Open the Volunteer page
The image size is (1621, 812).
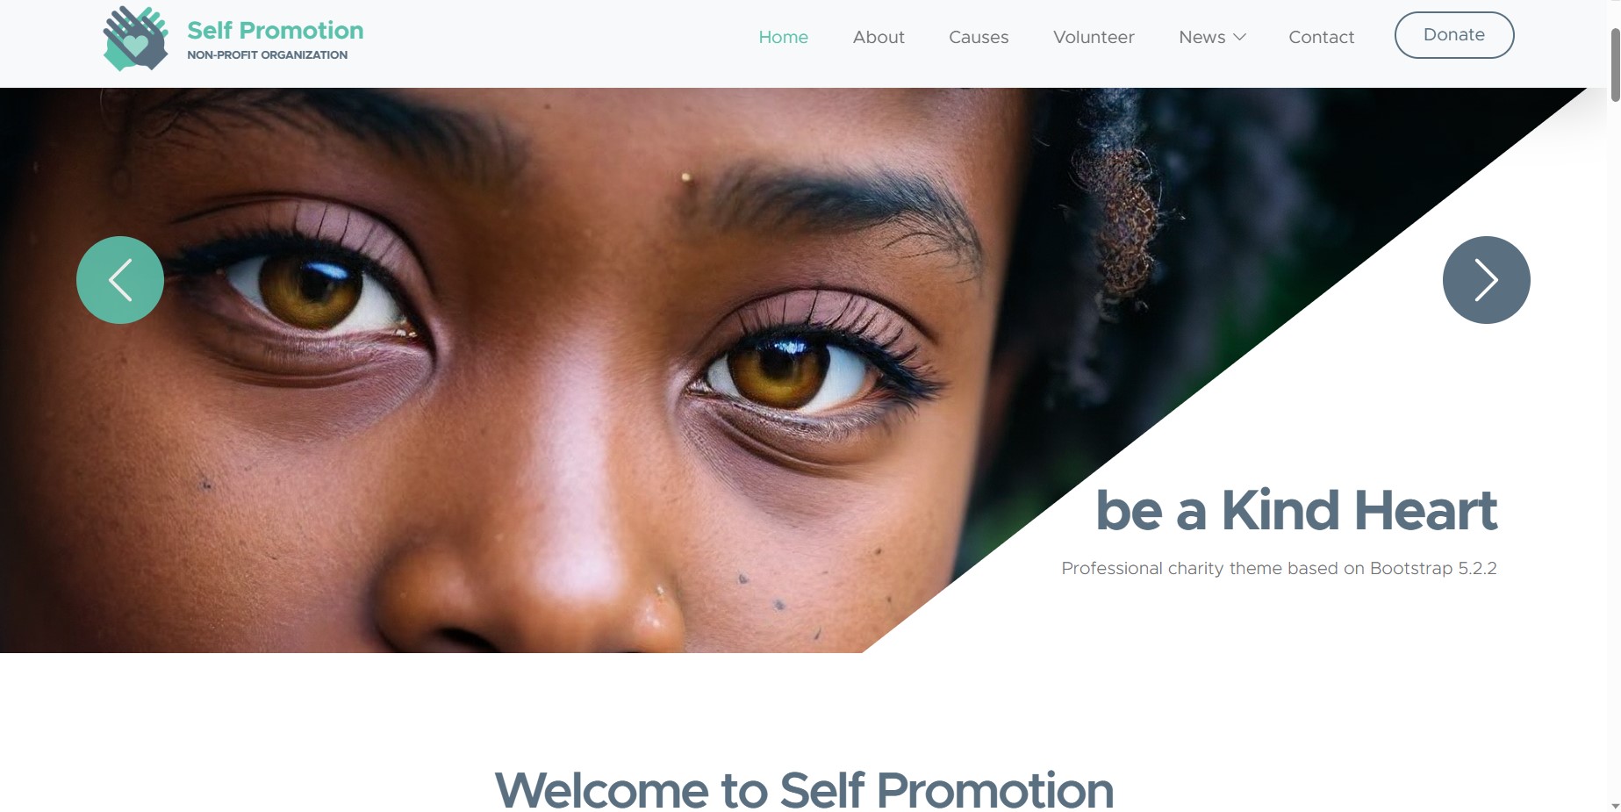[x=1094, y=37]
